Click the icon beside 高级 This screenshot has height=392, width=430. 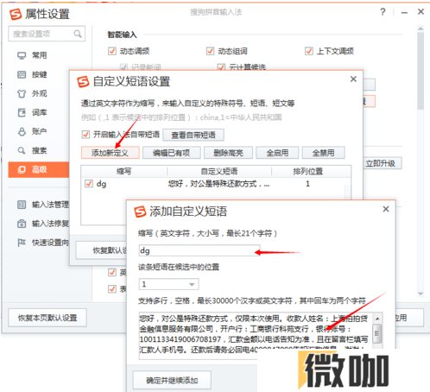coord(22,170)
